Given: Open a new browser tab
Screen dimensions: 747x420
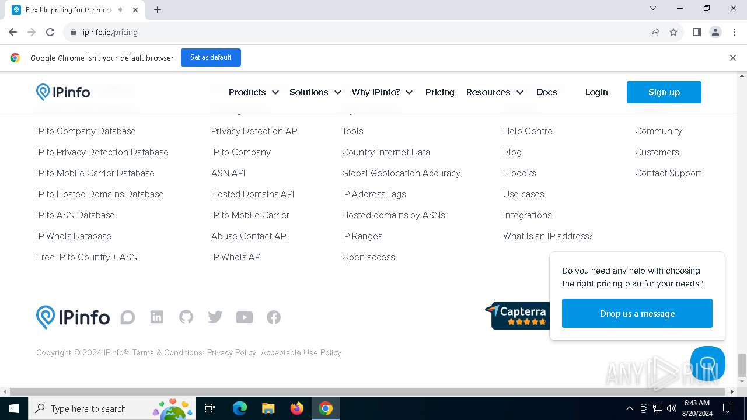Looking at the screenshot, I should [158, 10].
